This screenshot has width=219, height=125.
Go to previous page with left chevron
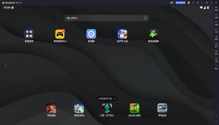click(x=6, y=65)
